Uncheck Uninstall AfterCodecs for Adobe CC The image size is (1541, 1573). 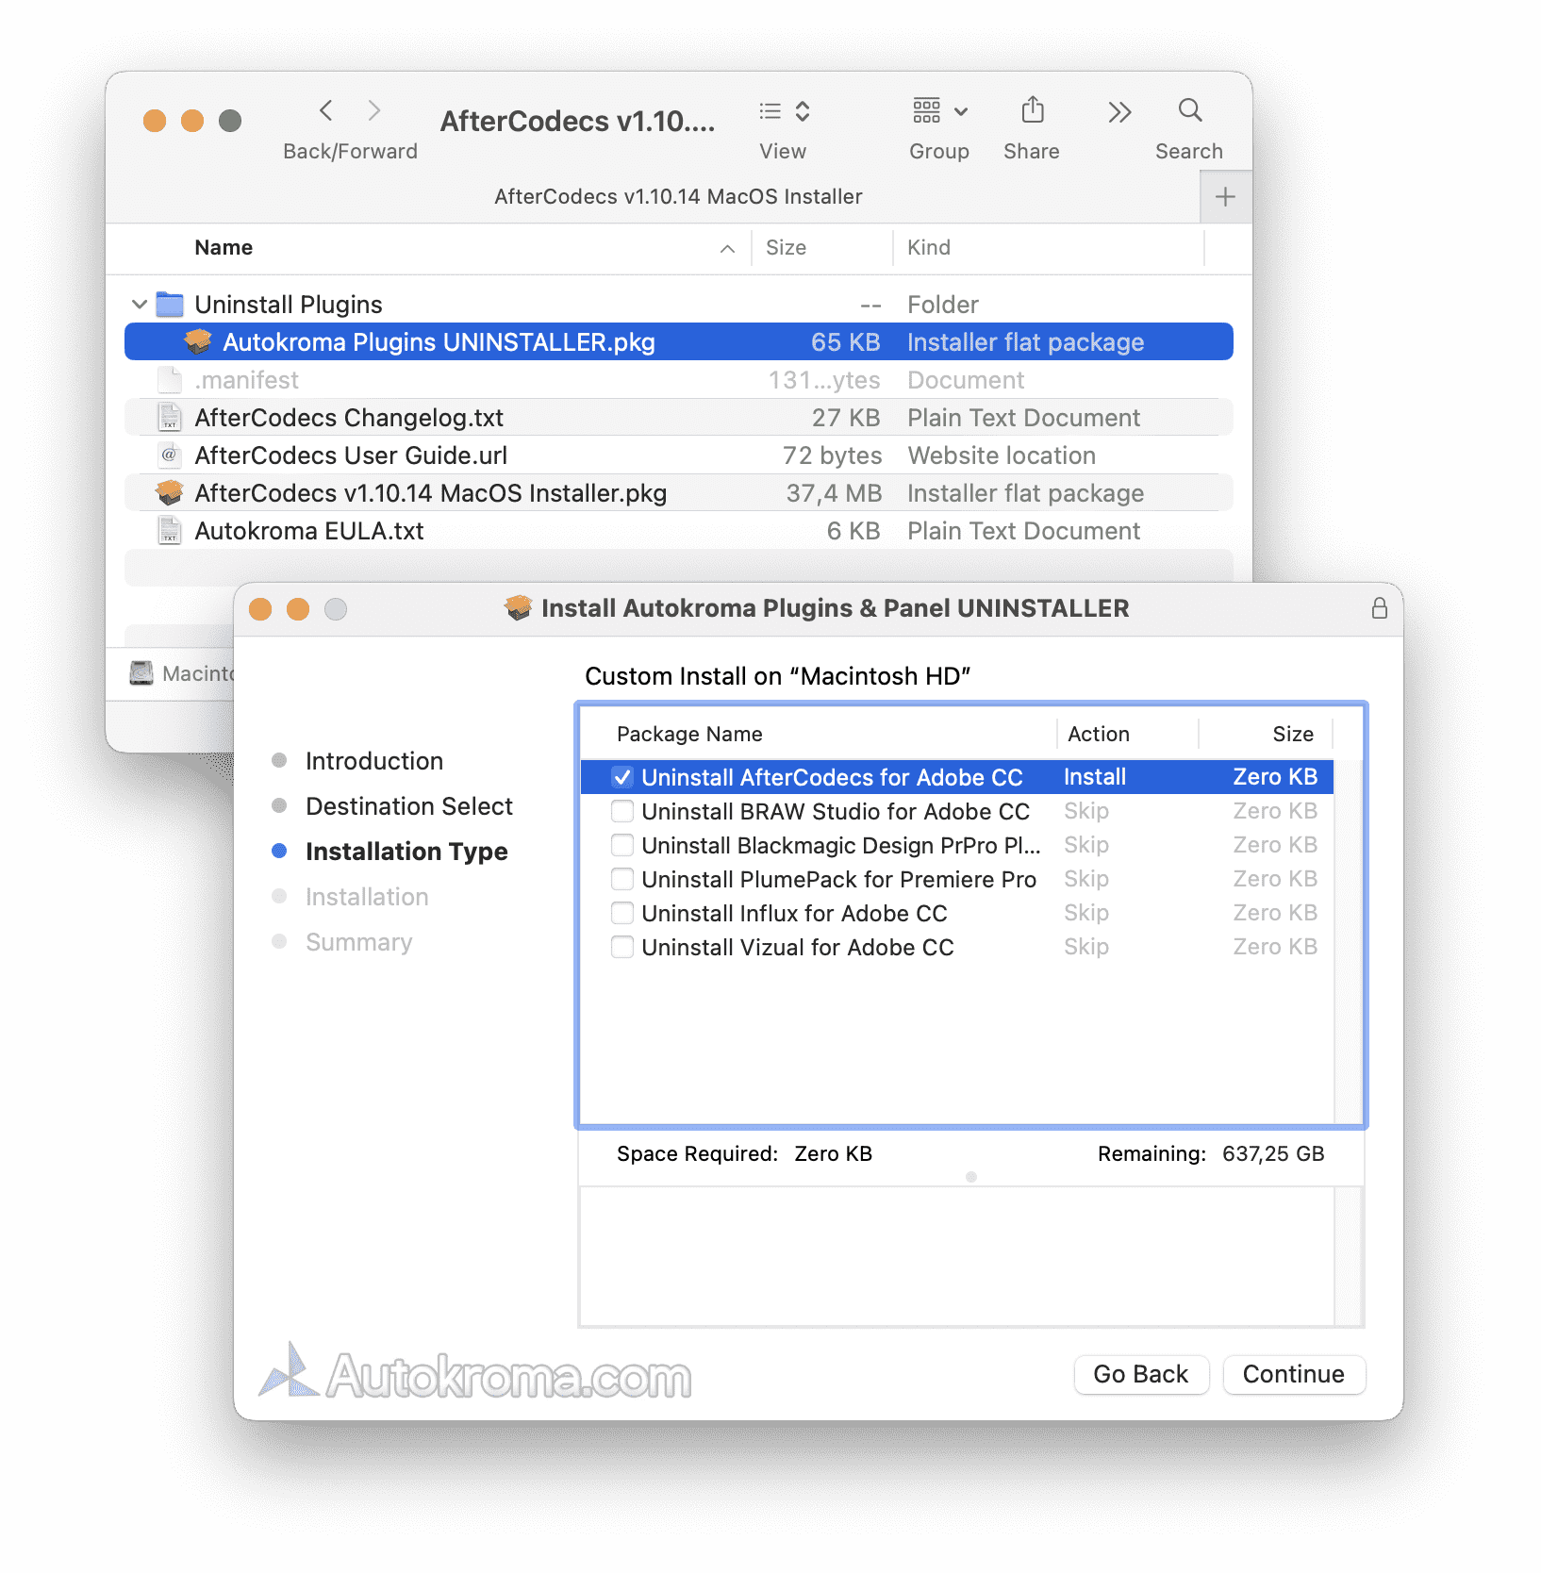tap(622, 778)
